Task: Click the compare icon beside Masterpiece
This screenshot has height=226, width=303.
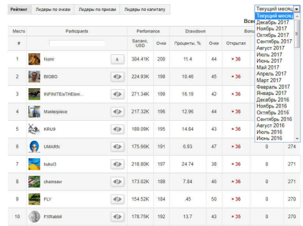Action: pyautogui.click(x=118, y=112)
